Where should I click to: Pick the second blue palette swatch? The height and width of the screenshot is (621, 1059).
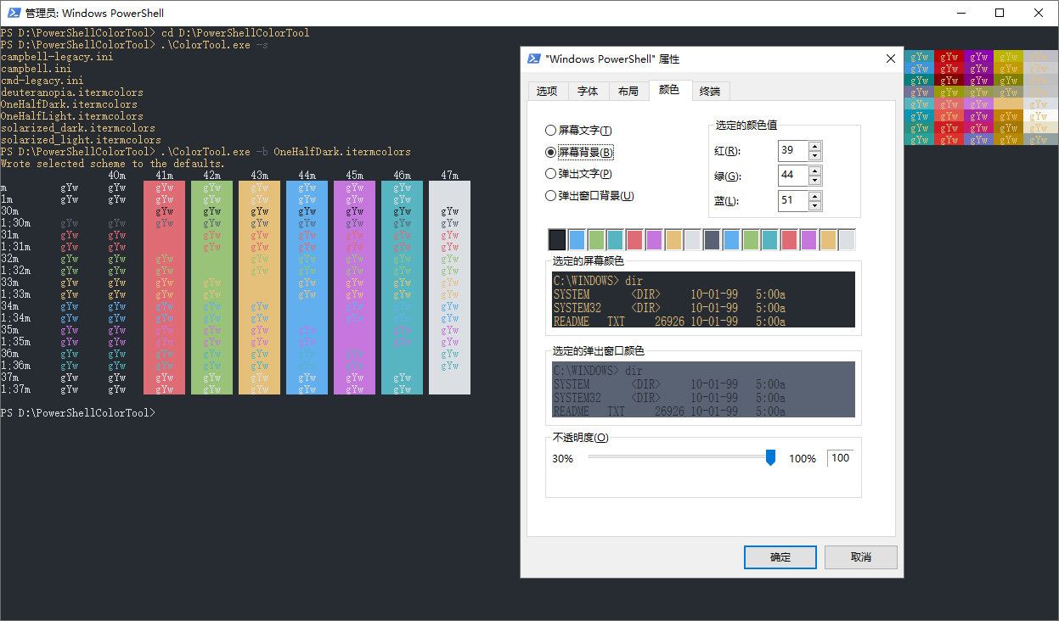tap(731, 240)
